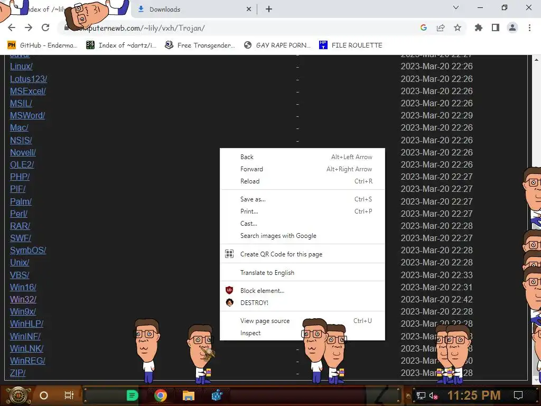Close the Downloads tab

click(249, 10)
